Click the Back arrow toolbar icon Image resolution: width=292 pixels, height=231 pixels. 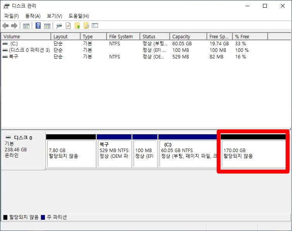5,26
